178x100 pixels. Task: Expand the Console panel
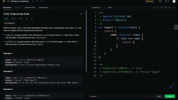94,96
